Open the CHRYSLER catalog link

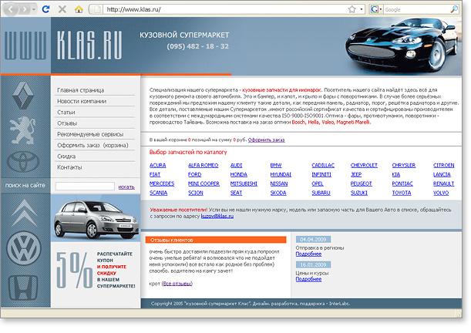point(404,166)
